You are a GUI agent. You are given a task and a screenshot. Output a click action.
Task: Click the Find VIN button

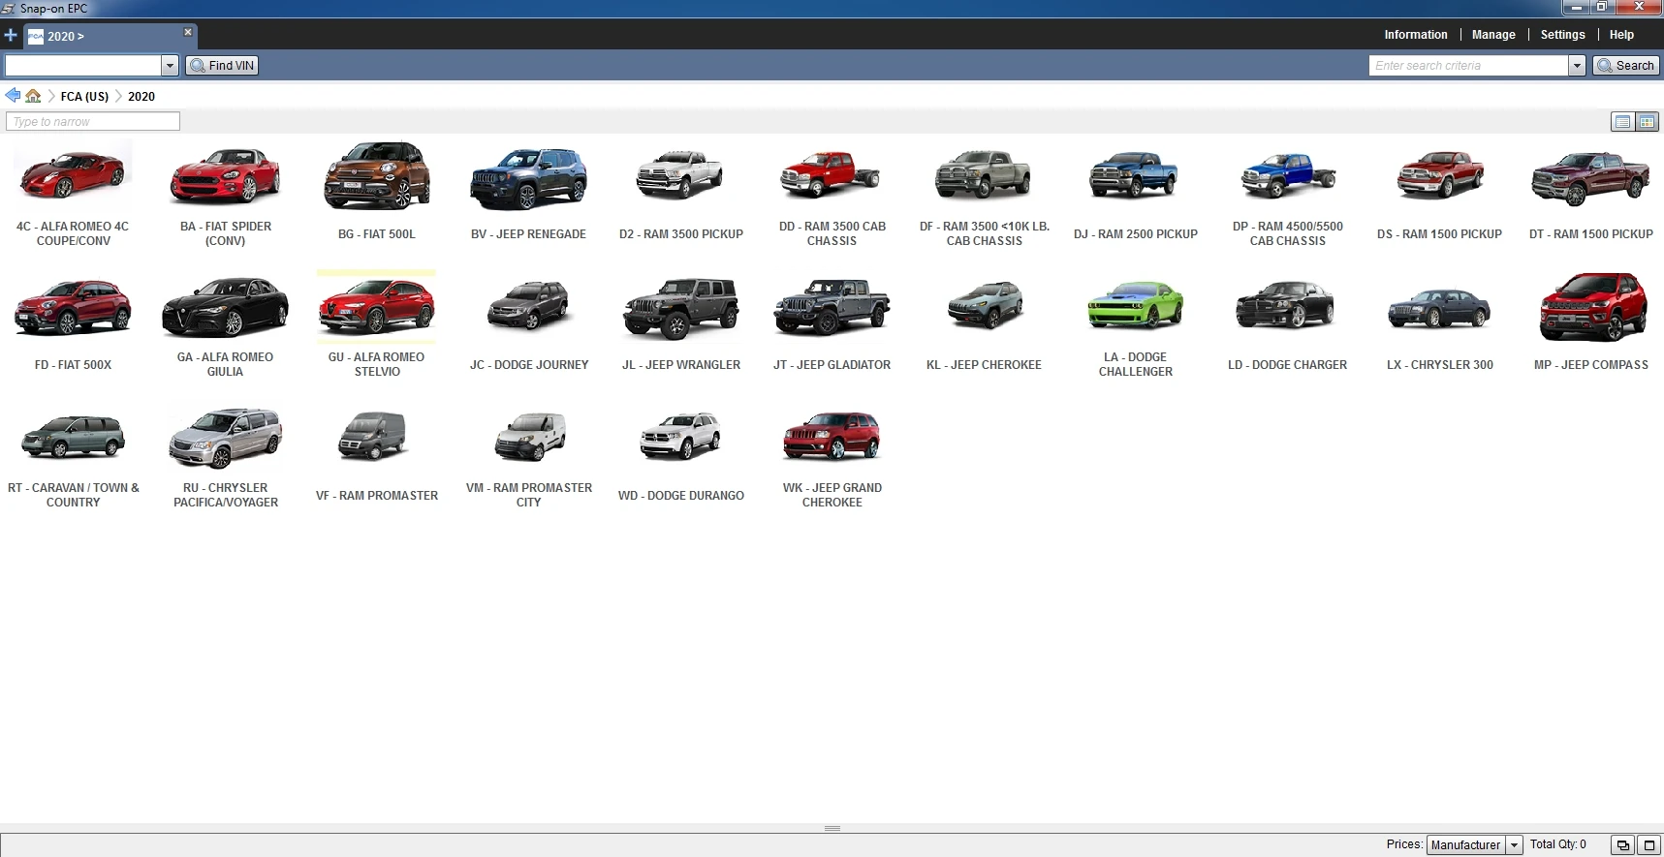point(223,66)
